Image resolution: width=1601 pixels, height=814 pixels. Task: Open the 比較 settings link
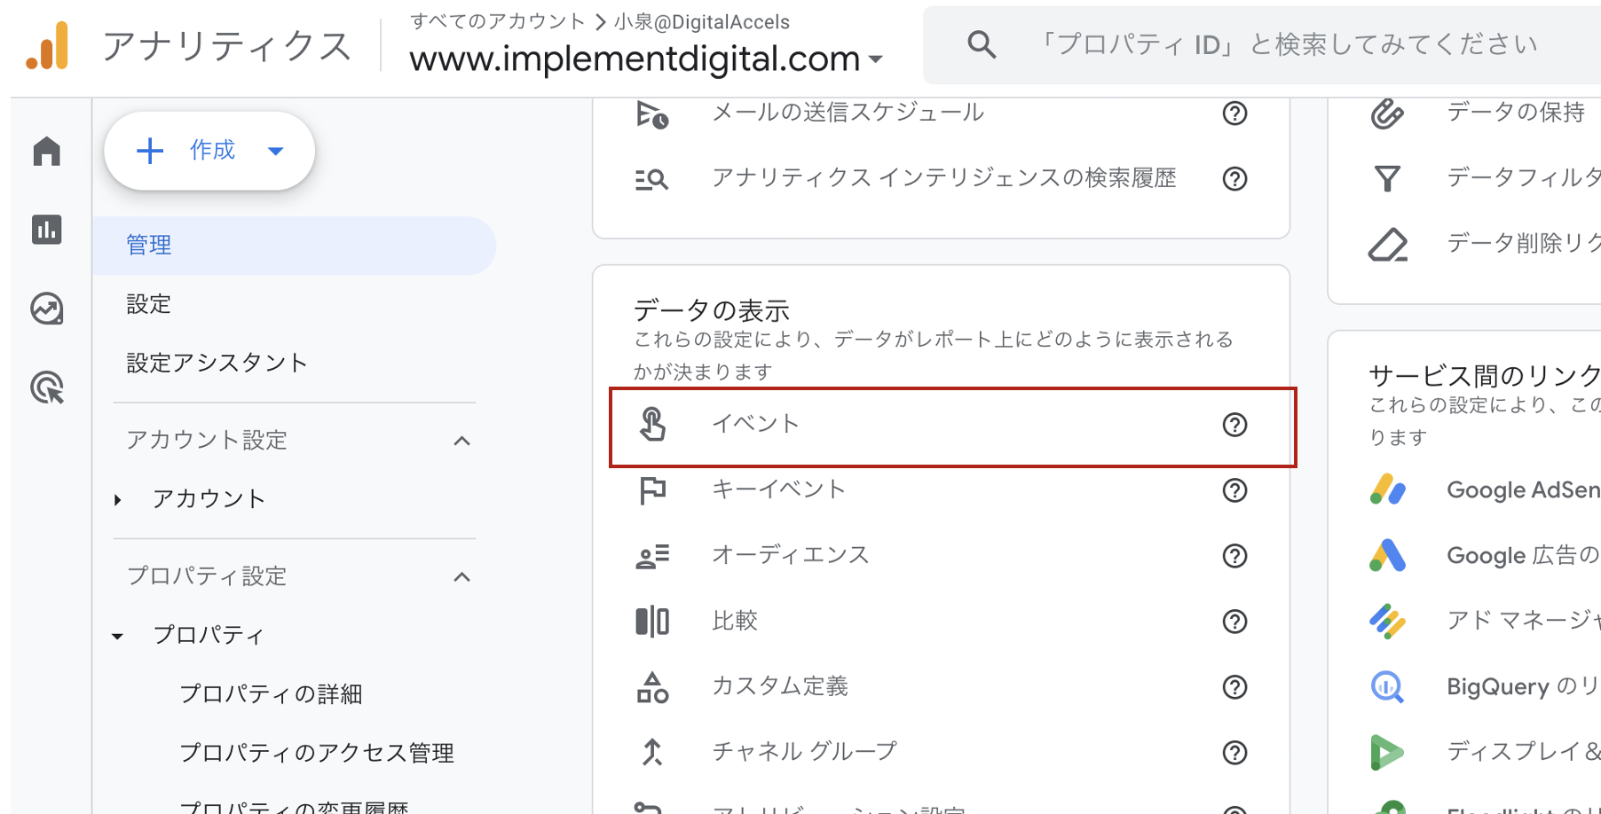click(x=735, y=621)
